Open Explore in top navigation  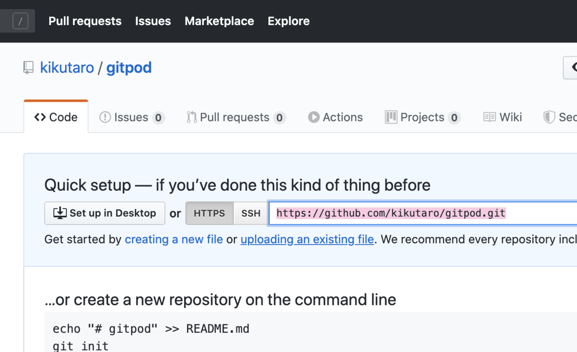click(x=288, y=21)
